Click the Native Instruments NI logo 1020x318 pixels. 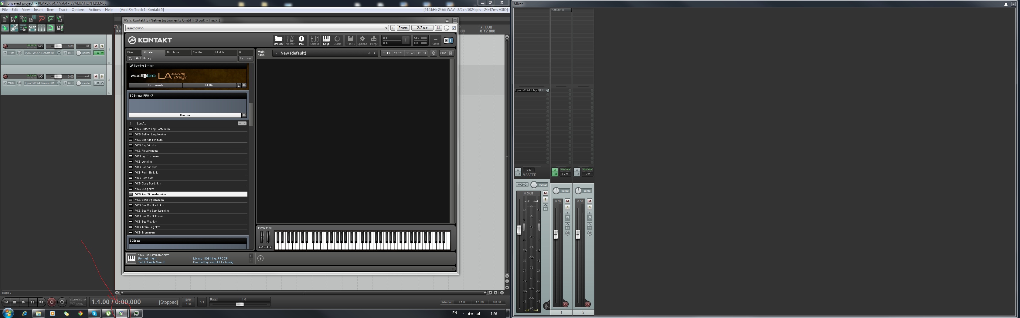(448, 40)
